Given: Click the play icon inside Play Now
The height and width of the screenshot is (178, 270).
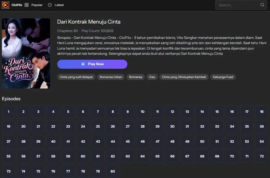Looking at the screenshot, I should (x=83, y=64).
